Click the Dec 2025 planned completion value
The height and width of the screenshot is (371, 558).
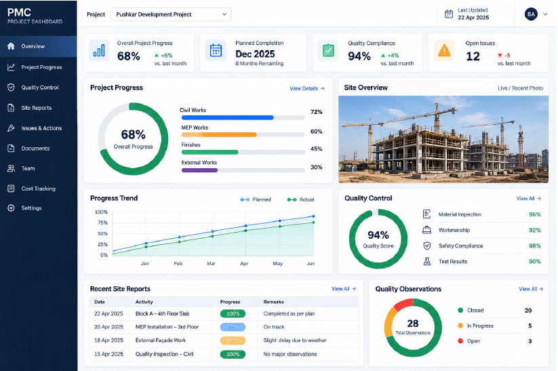point(255,54)
